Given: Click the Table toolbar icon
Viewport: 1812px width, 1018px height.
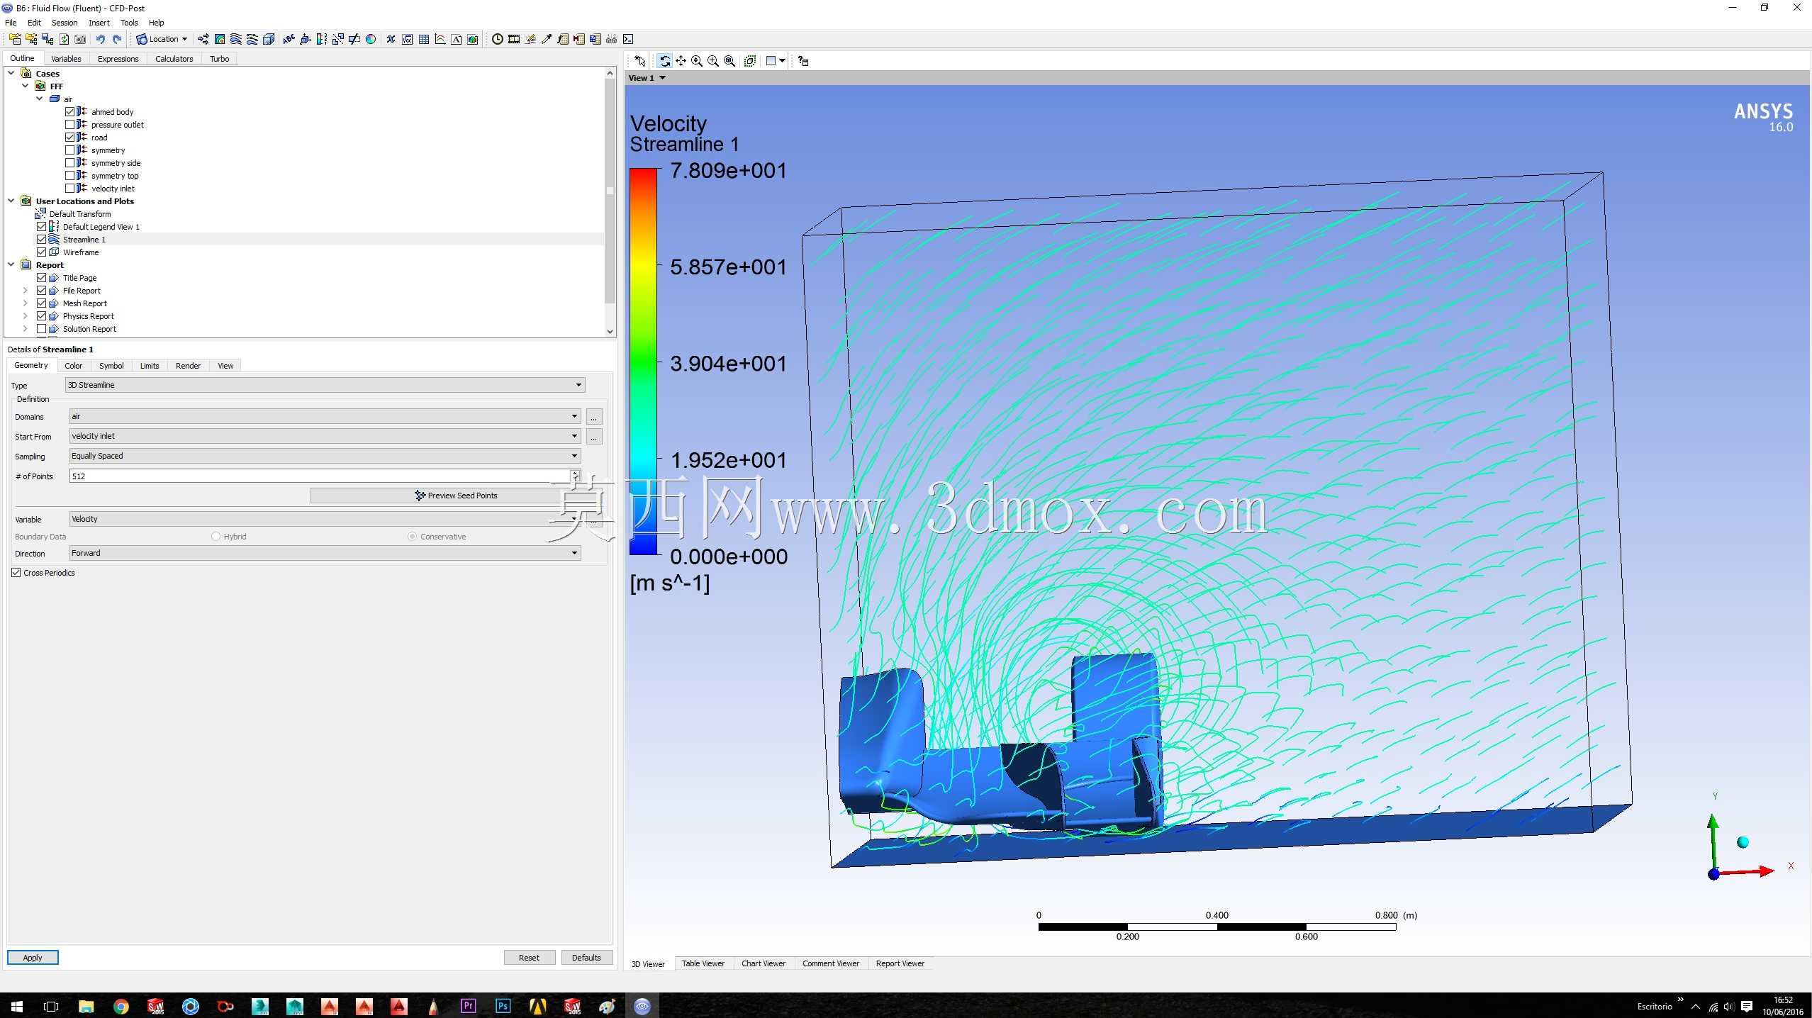Looking at the screenshot, I should (x=424, y=39).
